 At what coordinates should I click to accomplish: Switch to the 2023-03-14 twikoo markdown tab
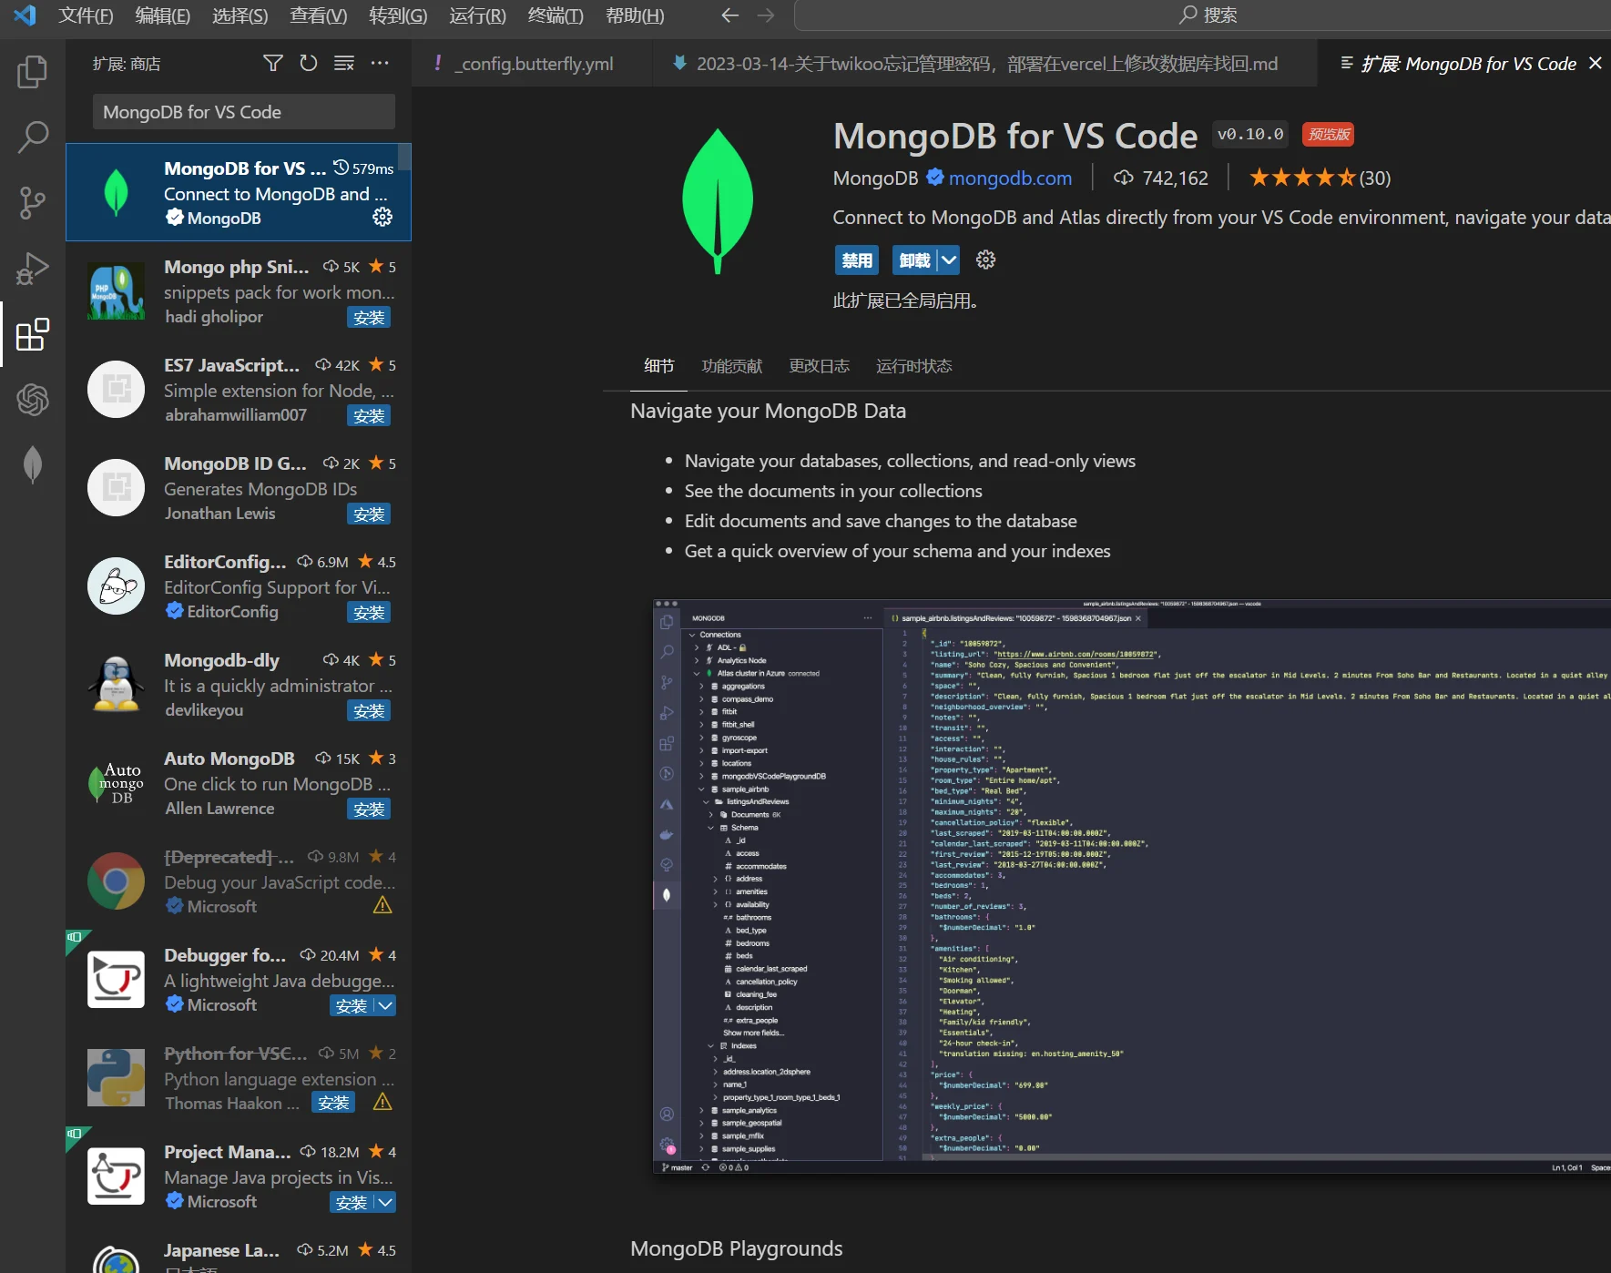(x=985, y=63)
